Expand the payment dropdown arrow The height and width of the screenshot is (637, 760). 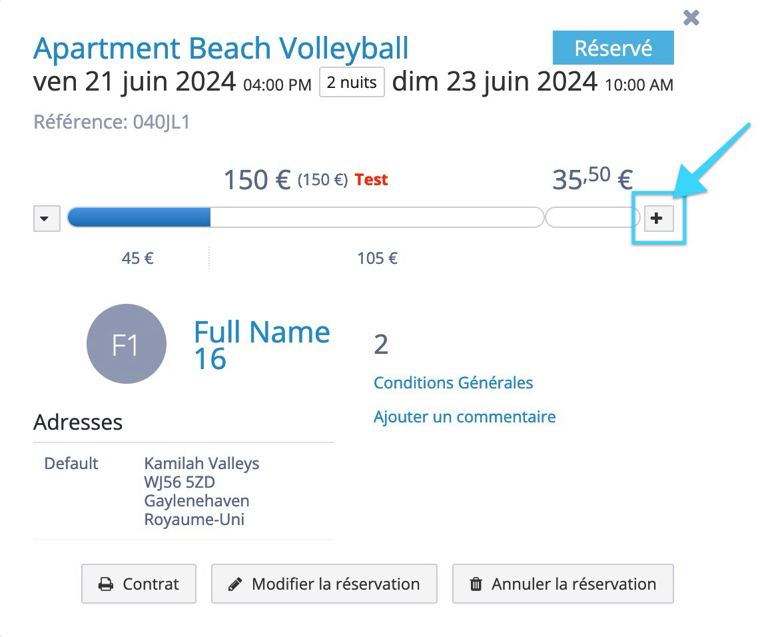click(47, 218)
